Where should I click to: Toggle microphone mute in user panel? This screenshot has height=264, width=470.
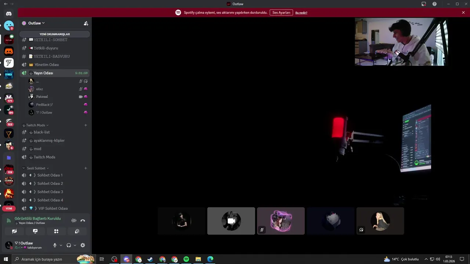pos(55,245)
